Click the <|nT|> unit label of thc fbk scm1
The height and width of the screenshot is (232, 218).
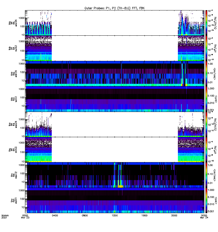pyautogui.click(x=216, y=200)
